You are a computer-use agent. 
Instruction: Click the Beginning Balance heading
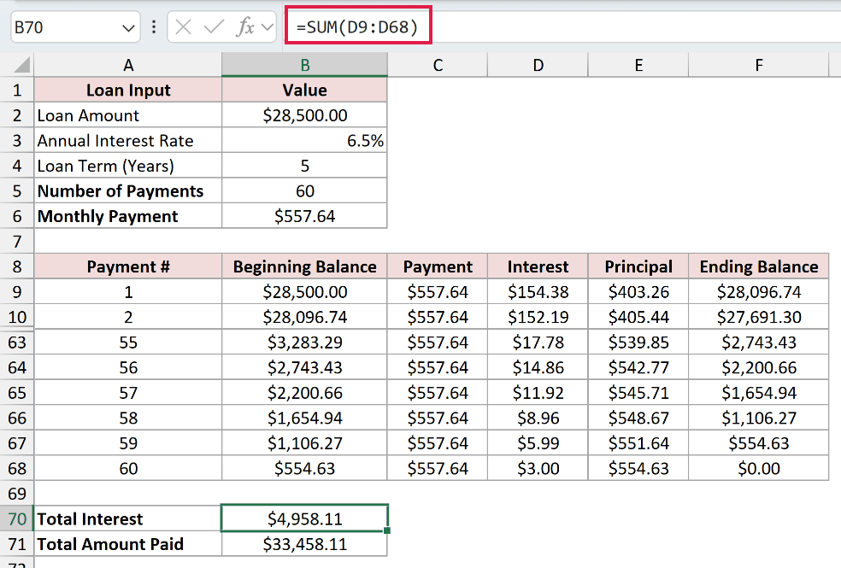click(x=304, y=266)
